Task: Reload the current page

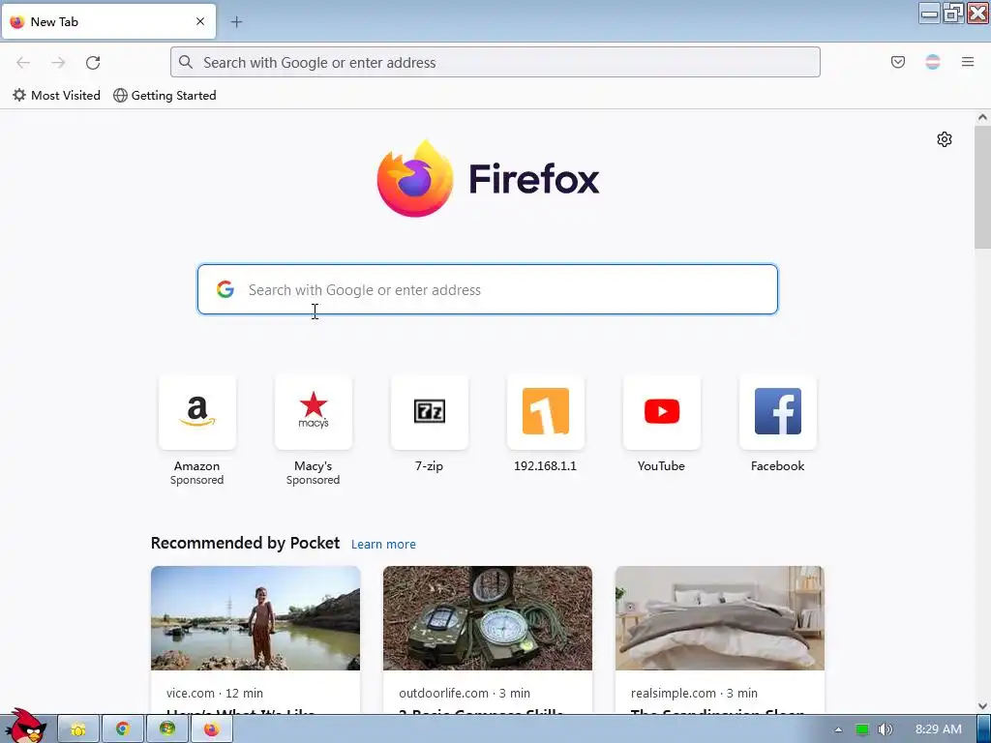Action: coord(93,63)
